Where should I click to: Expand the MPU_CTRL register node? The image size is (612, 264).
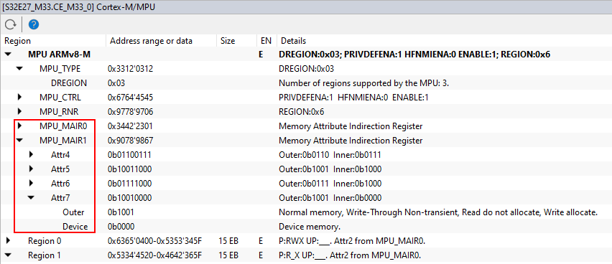[19, 97]
